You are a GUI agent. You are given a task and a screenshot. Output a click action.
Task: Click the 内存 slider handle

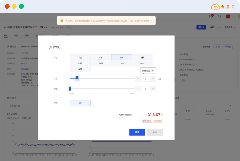pos(77,79)
